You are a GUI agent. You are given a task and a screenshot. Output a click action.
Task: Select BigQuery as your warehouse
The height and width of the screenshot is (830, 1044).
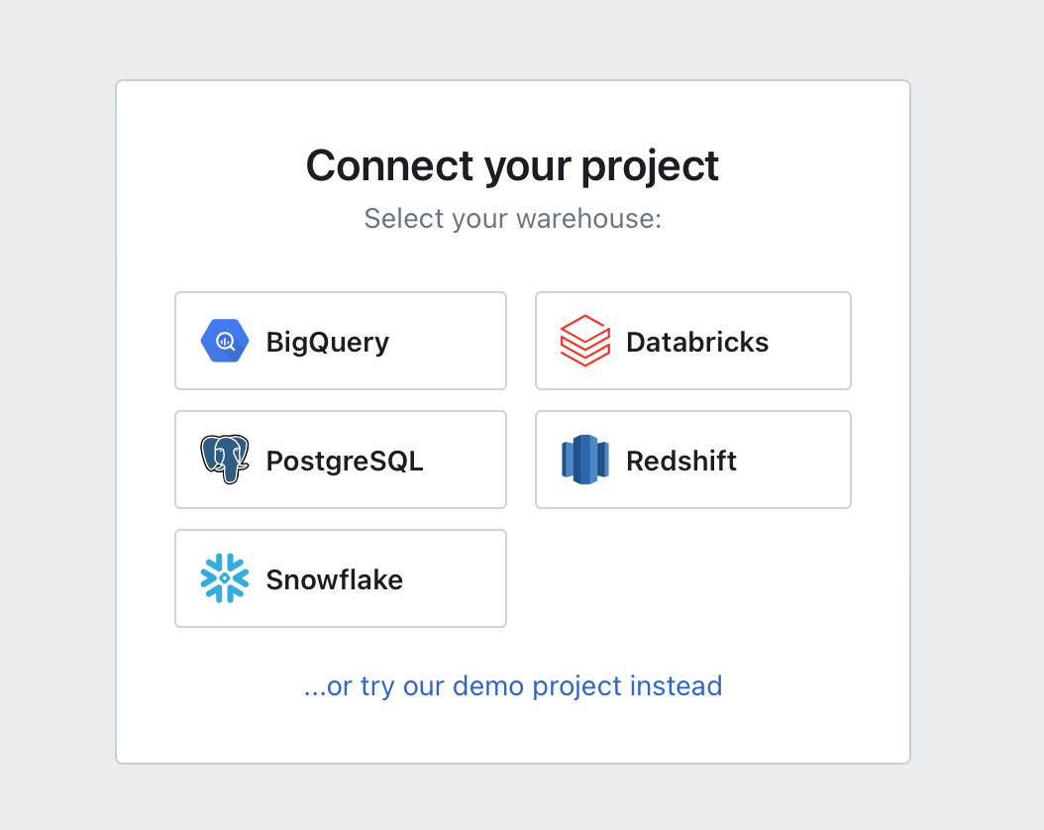tap(340, 341)
